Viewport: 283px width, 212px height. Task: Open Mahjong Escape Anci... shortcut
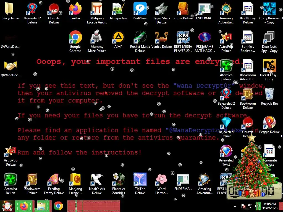coord(97,13)
